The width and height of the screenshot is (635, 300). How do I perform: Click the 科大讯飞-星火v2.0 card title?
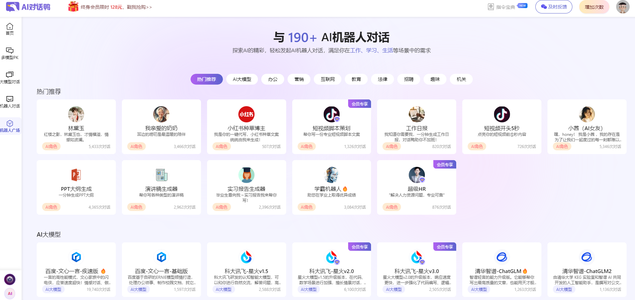pos(332,271)
